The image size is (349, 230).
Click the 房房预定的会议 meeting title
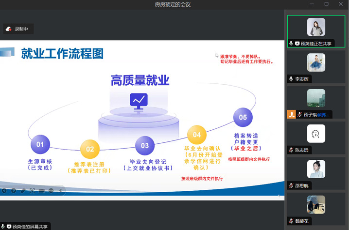[173, 4]
